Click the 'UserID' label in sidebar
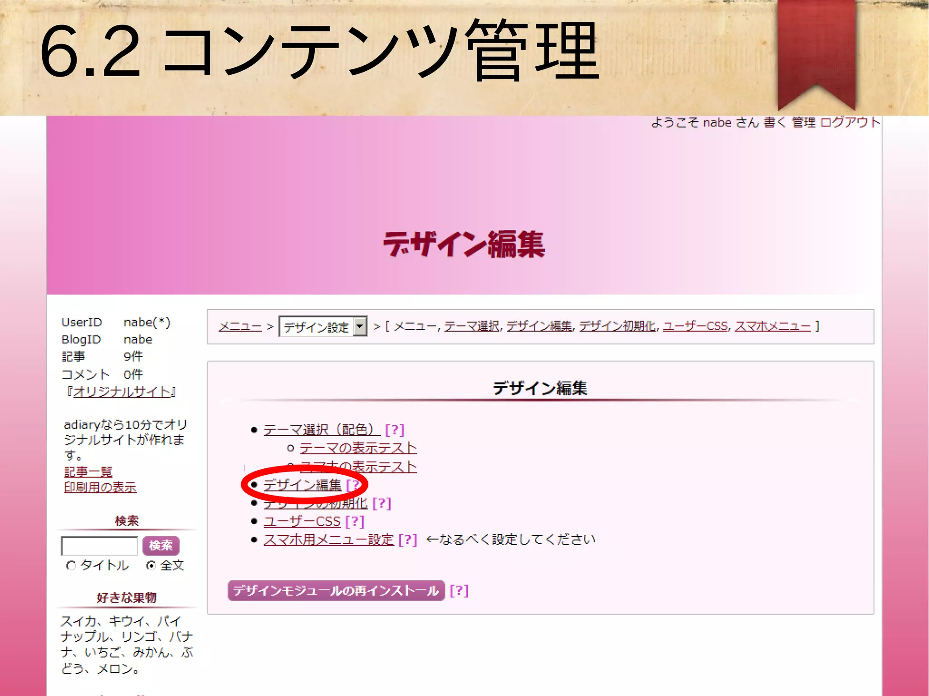 pos(82,322)
